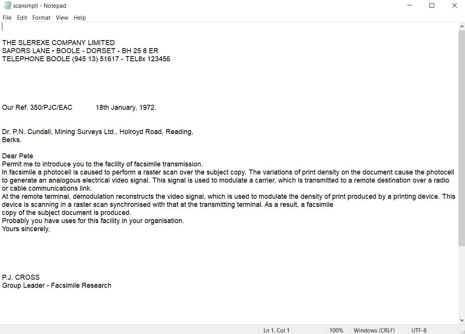Place cursor in 'THE SLEREXE COMPANY LIMITED' line
The height and width of the screenshot is (334, 465).
[x=58, y=43]
